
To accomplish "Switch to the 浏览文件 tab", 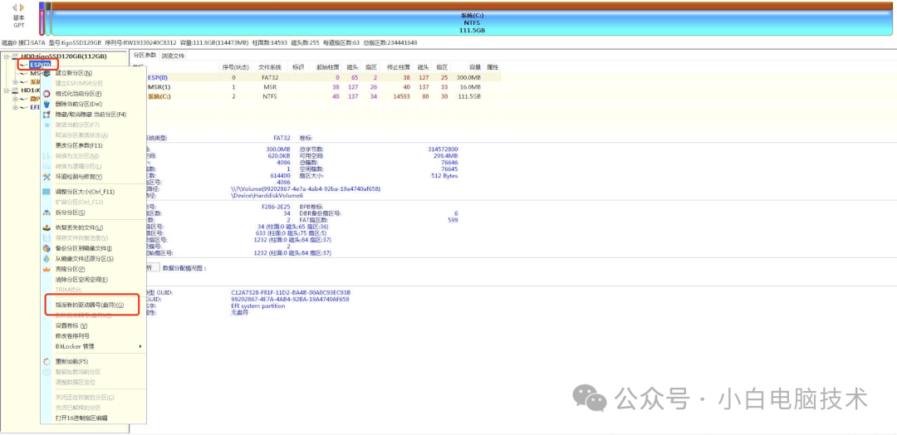I will coord(173,56).
